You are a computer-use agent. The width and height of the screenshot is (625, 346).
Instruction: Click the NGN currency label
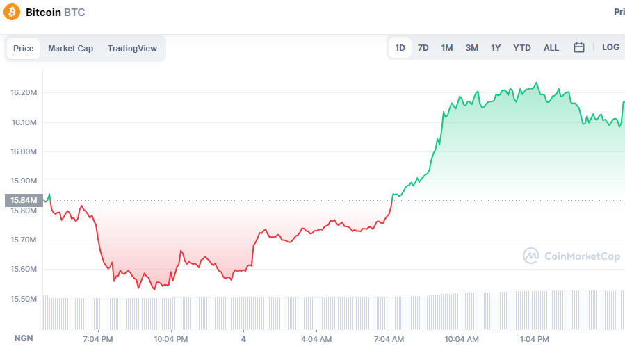tap(24, 338)
